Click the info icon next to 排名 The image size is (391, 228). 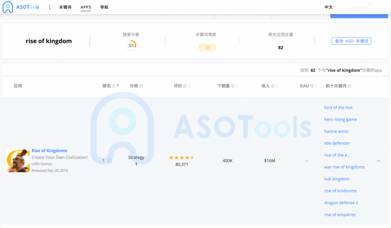[114, 86]
